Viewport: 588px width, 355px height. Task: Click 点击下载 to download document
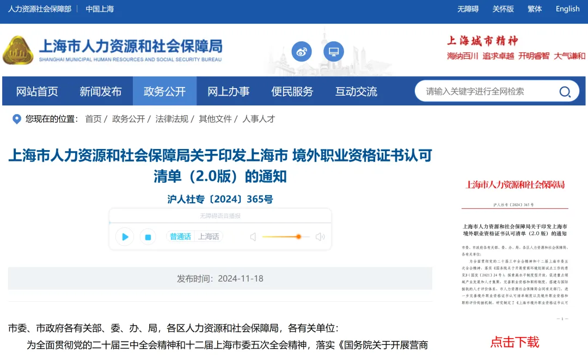[x=514, y=342]
